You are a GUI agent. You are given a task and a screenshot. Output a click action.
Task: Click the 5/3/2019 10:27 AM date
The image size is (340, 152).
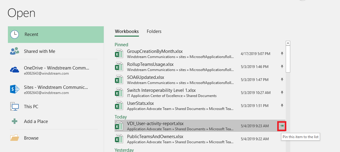pyautogui.click(x=256, y=93)
